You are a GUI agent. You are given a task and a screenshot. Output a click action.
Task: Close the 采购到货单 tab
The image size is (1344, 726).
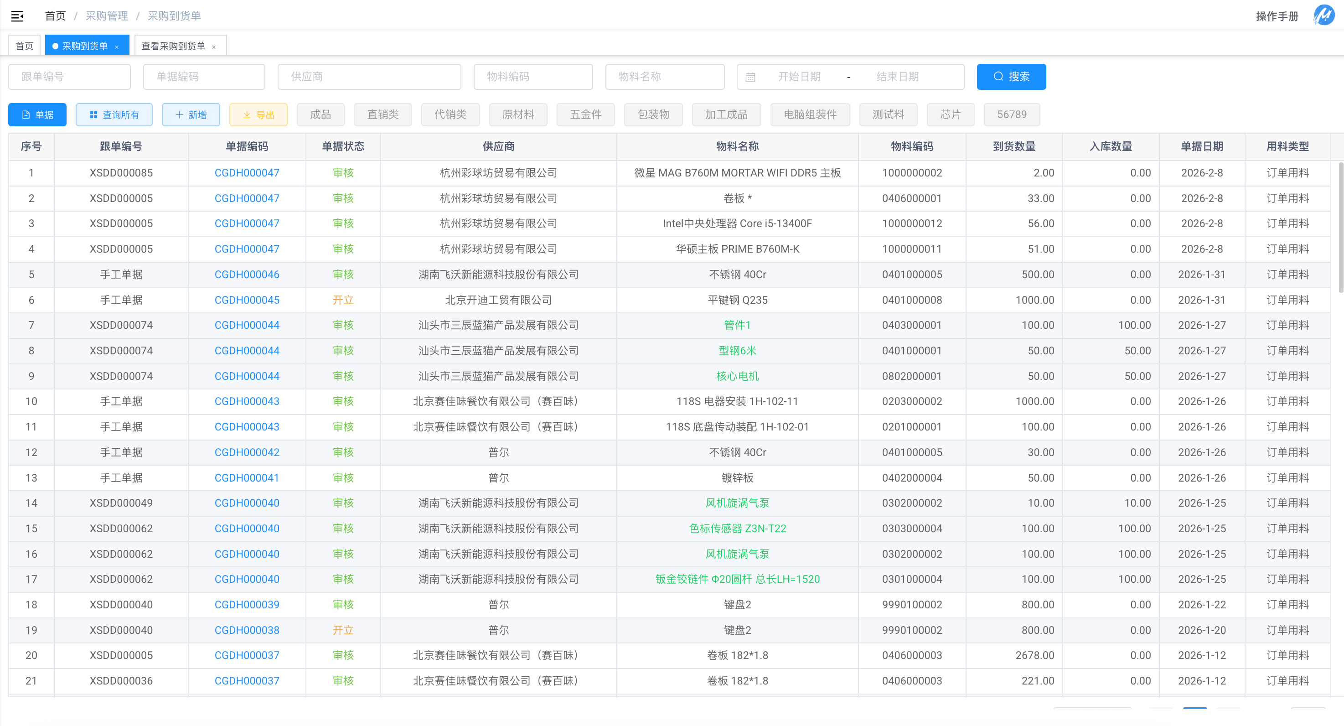point(117,47)
